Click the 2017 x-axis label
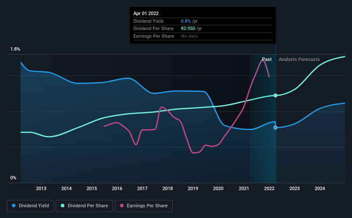 [x=142, y=188]
